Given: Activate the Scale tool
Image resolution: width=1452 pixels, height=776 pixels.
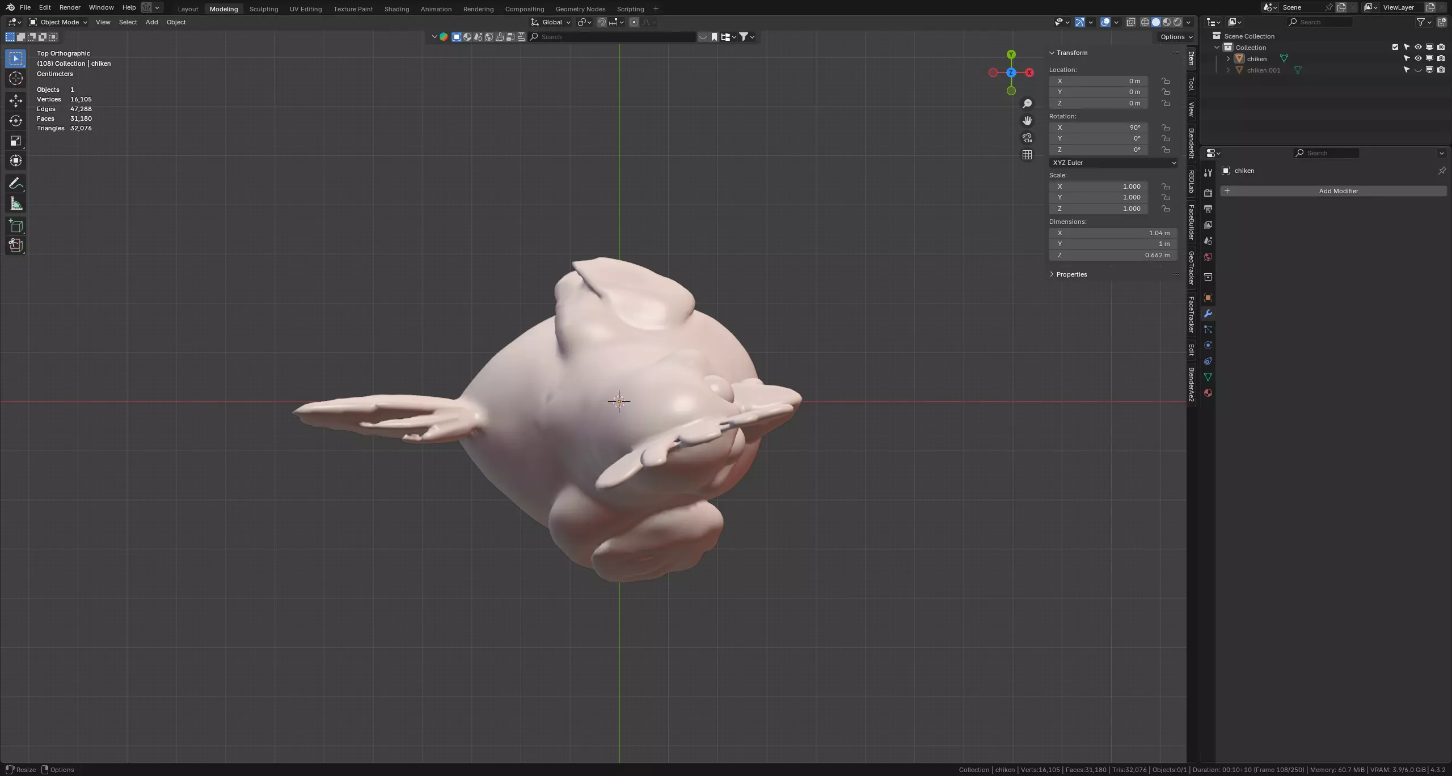Looking at the screenshot, I should click(x=16, y=141).
